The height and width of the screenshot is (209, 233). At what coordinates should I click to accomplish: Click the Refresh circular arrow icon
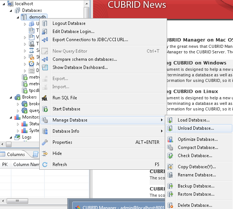(x=45, y=165)
